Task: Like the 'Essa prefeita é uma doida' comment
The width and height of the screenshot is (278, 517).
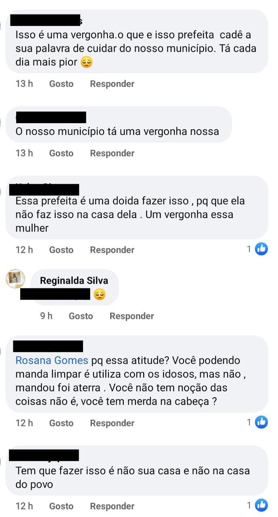Action: (x=61, y=250)
